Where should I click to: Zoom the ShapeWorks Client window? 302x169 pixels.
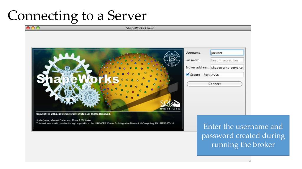click(x=38, y=28)
